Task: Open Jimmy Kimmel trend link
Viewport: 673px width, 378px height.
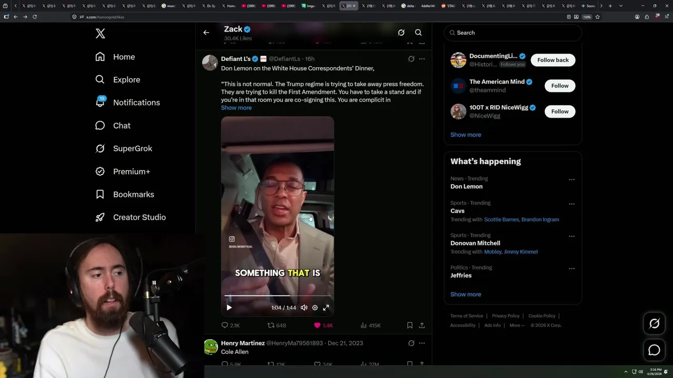Action: pyautogui.click(x=521, y=252)
